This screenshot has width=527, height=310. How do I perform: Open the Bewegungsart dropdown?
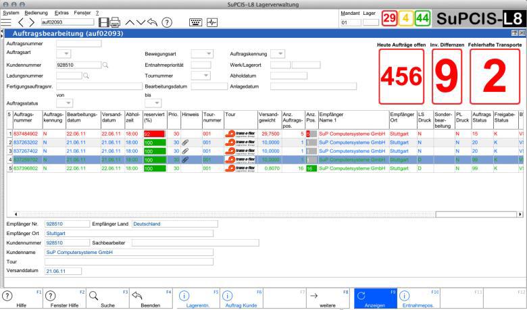click(202, 53)
